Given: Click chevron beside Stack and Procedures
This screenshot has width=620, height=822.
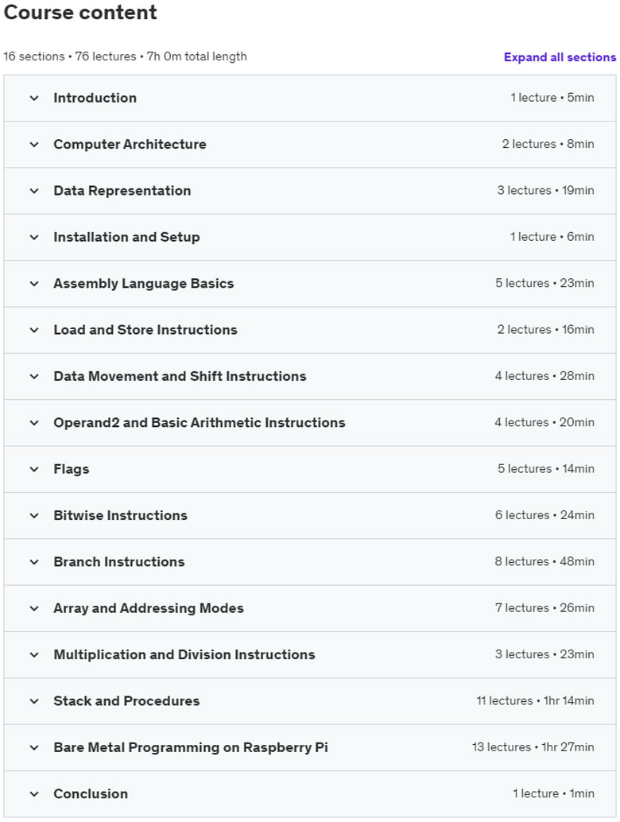Looking at the screenshot, I should (34, 701).
